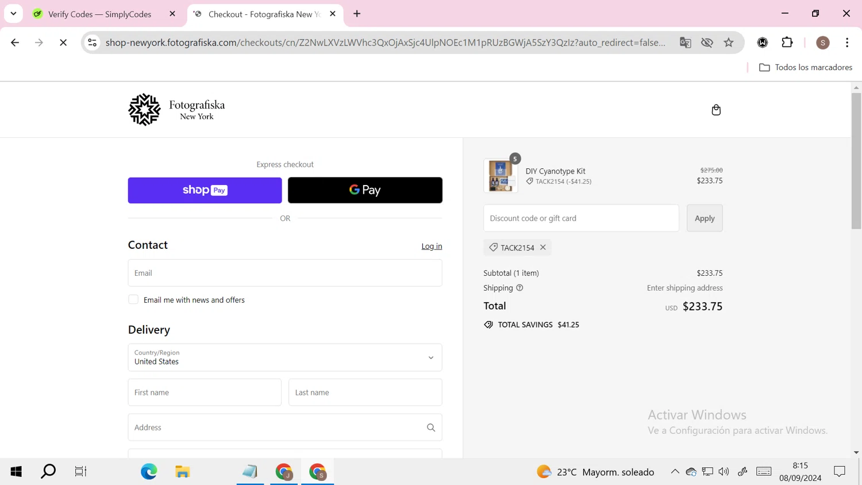Screen dimensions: 862x485
Task: Pay with Google Pay button
Action: point(365,190)
